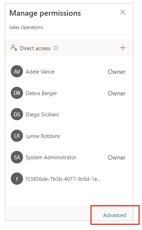Click the Debra Berger name text
142x230 pixels.
click(41, 93)
